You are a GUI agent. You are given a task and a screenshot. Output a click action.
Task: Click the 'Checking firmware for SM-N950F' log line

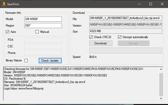coord(73,69)
